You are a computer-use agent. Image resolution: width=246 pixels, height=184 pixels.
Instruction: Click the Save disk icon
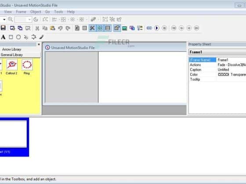tap(3, 28)
